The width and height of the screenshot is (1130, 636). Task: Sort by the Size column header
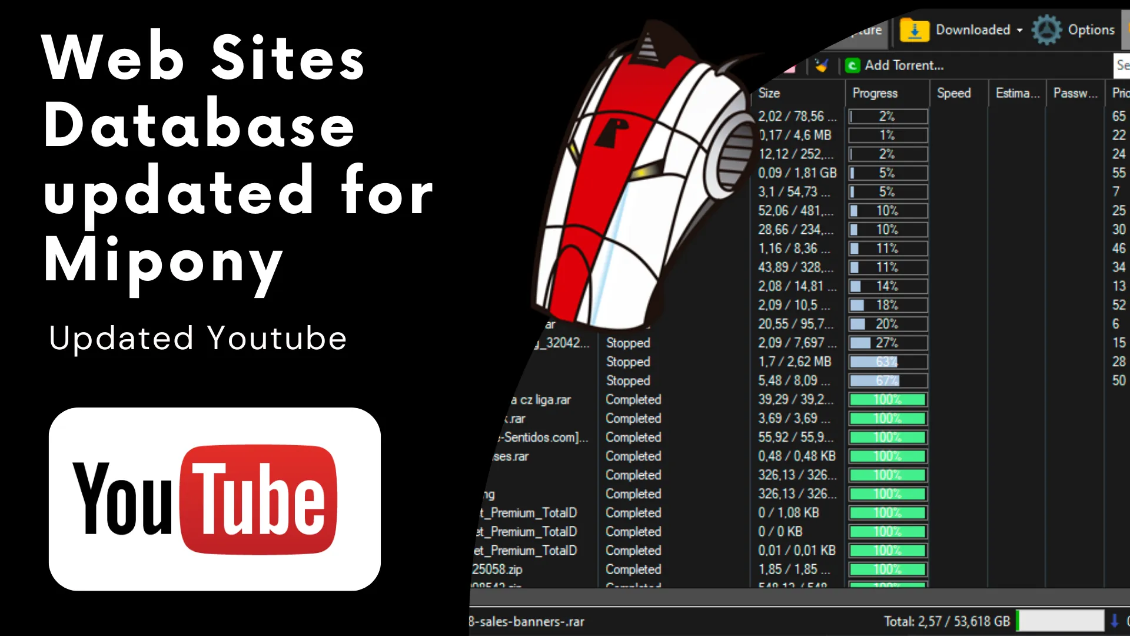pyautogui.click(x=769, y=93)
